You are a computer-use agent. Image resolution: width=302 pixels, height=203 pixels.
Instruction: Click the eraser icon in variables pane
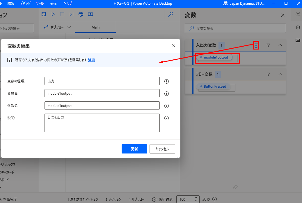click(235, 187)
